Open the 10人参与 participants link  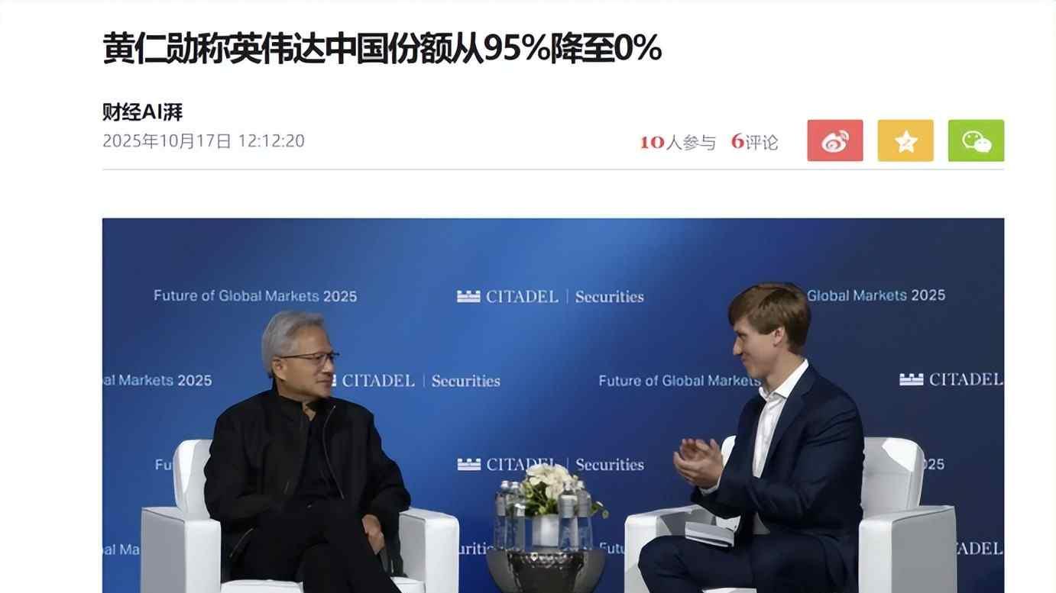[x=678, y=142]
